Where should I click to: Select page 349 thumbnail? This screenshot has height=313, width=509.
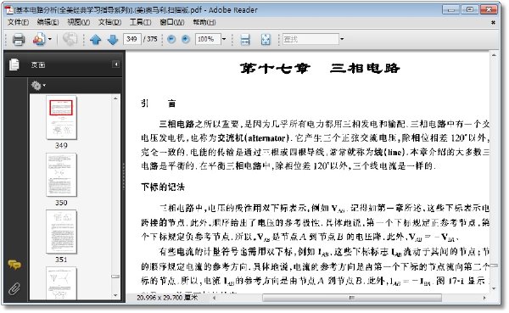[61, 117]
